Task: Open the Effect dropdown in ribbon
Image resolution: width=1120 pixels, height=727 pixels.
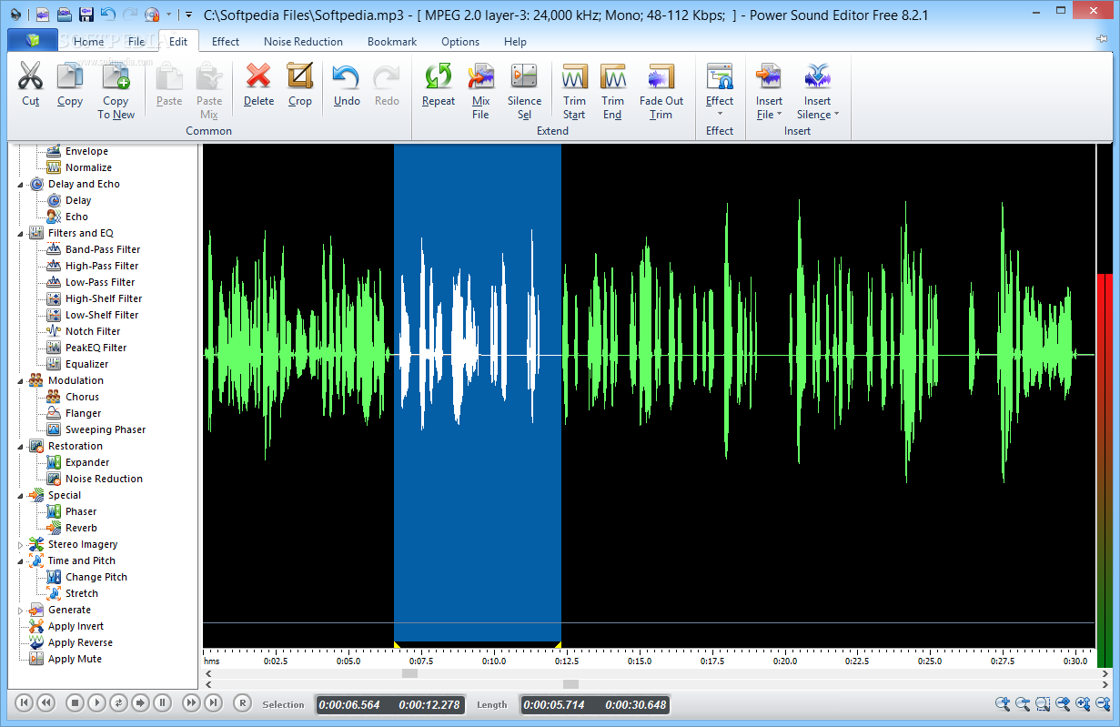Action: (x=720, y=89)
